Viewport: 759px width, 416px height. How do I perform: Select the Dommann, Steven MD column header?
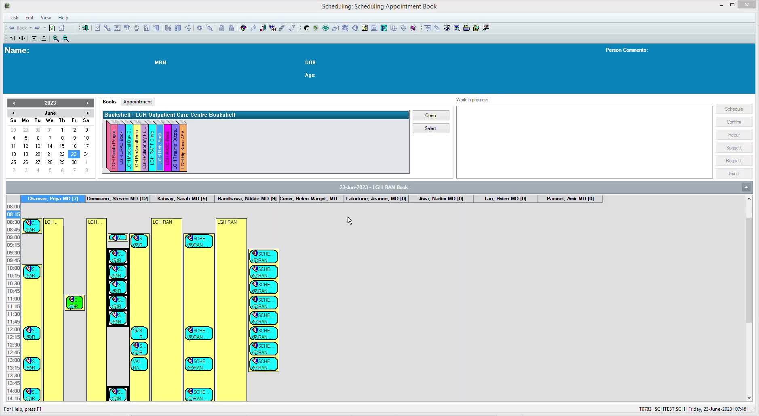tap(118, 199)
